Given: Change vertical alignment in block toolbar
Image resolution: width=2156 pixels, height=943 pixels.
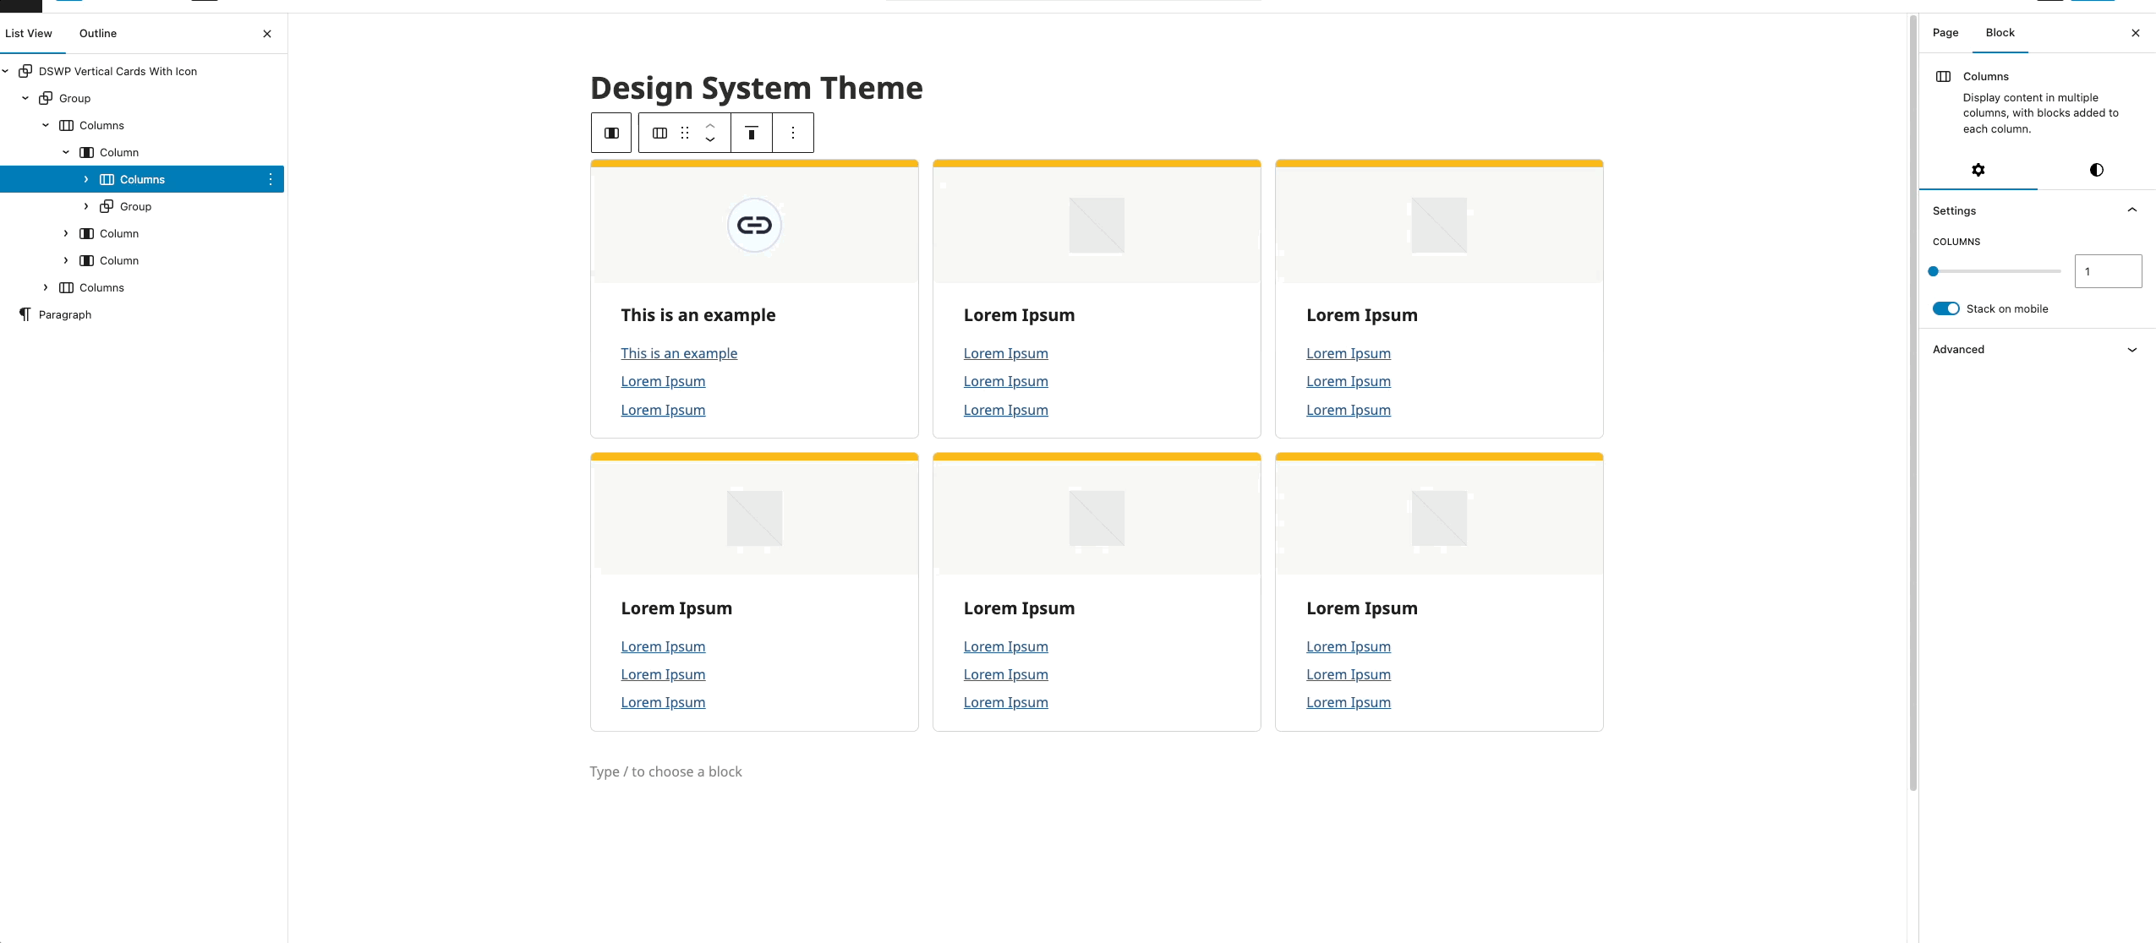Looking at the screenshot, I should click(752, 133).
